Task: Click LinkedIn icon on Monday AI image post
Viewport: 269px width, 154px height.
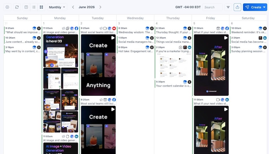Action: pos(76,136)
